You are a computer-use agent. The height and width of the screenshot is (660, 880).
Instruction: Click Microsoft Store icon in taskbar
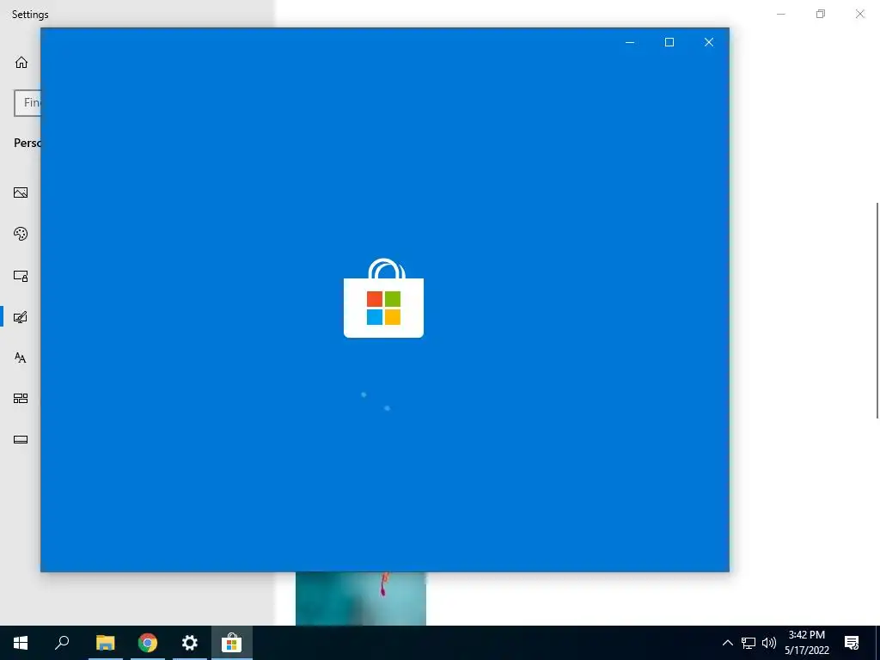[x=232, y=643]
